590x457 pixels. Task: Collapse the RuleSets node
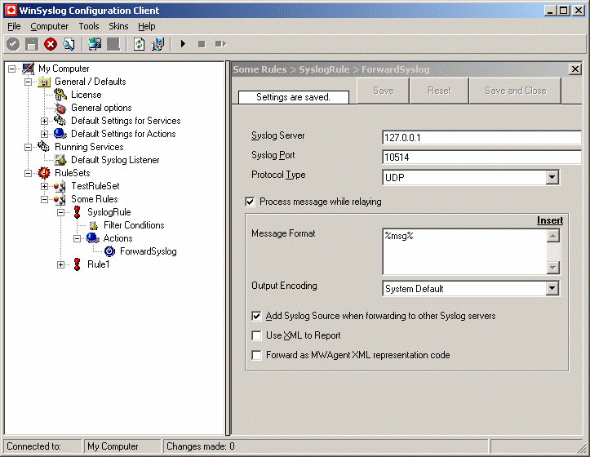coord(29,174)
